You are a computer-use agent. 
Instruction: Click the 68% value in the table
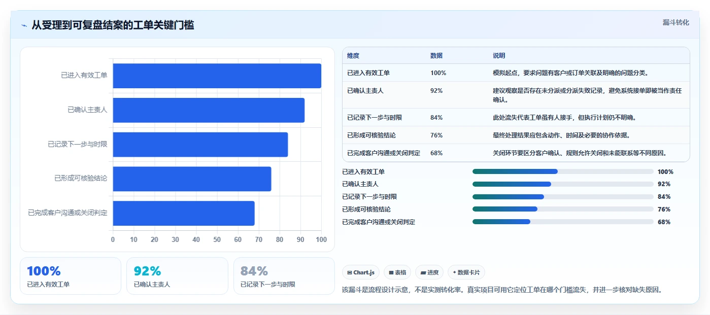tap(436, 153)
